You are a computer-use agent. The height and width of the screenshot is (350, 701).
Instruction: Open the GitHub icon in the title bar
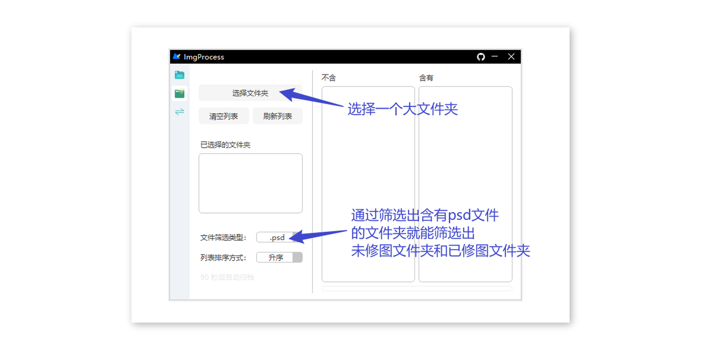pos(480,57)
